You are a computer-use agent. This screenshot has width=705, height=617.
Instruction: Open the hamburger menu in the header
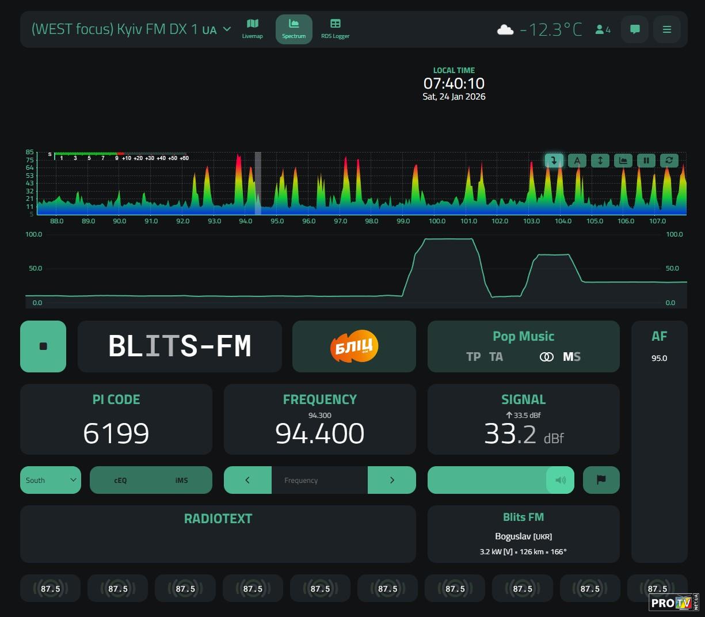[x=667, y=29]
